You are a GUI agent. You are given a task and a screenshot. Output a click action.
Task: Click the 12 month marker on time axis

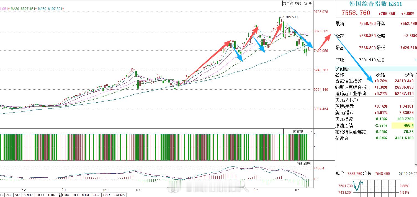coord(24,190)
